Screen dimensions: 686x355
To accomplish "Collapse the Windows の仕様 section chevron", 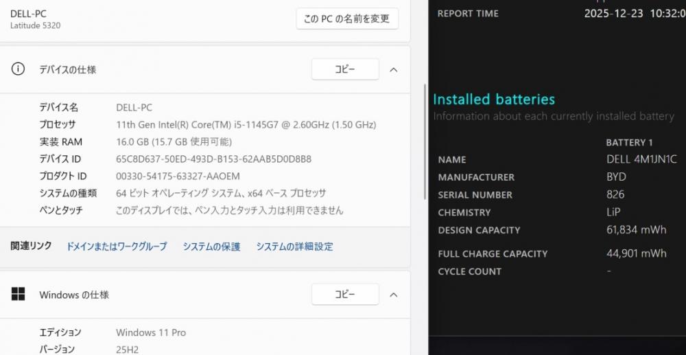I will (x=393, y=295).
